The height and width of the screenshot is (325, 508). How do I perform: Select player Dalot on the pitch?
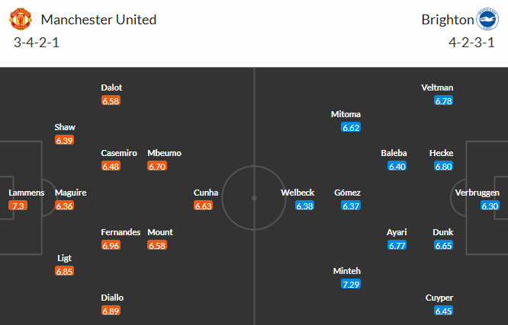point(111,88)
